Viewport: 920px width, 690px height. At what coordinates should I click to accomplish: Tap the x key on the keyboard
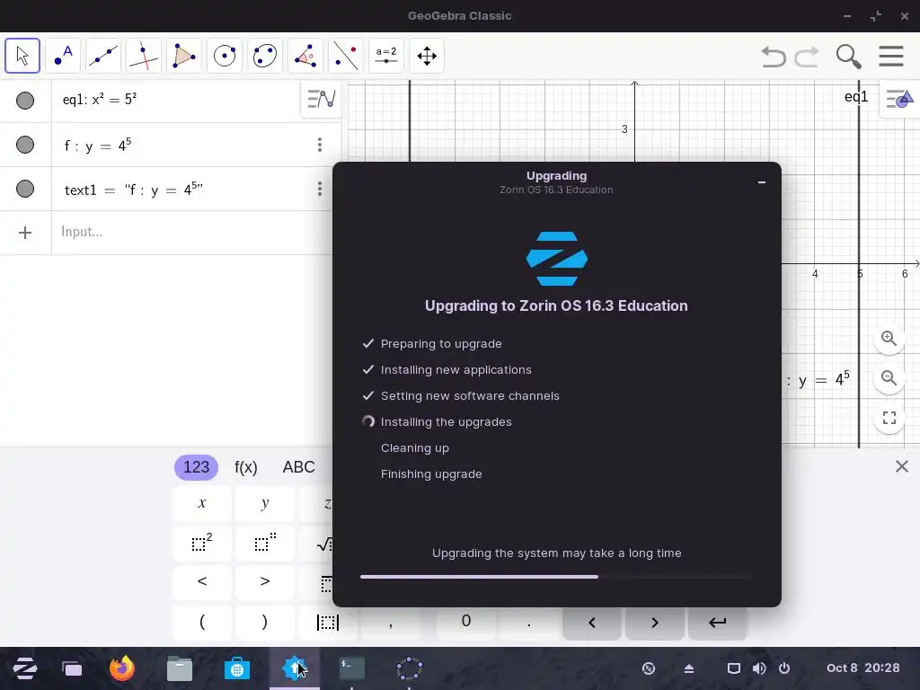tap(202, 503)
